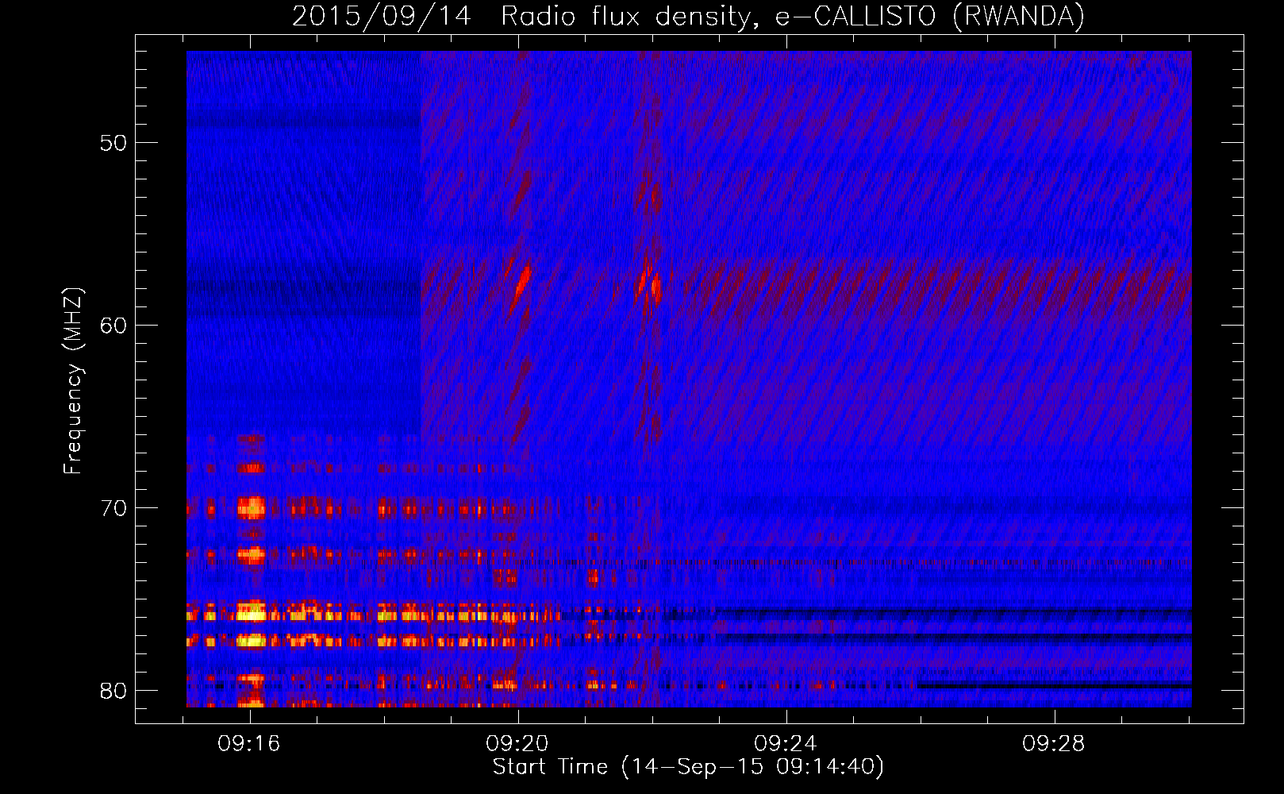Click the 09:28 time tick label
Viewport: 1284px width, 794px height.
(x=1054, y=744)
